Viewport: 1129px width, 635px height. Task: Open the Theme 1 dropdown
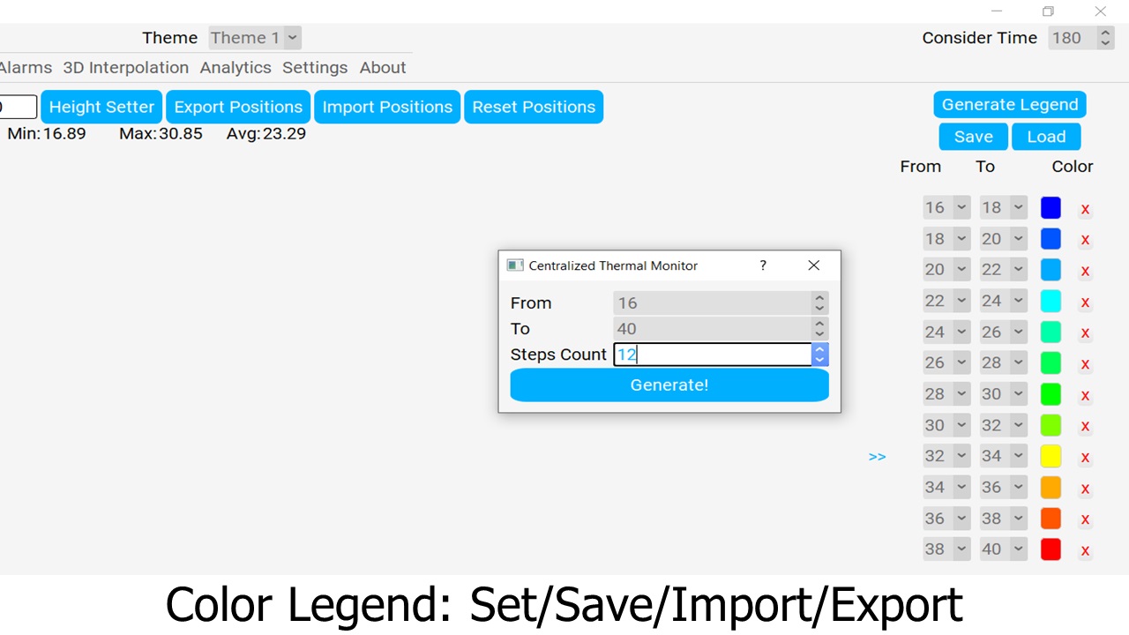tap(255, 38)
